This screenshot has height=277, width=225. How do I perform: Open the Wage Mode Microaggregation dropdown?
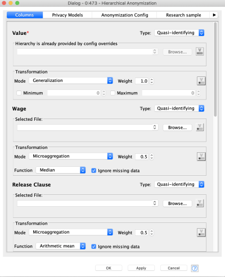pos(71,156)
